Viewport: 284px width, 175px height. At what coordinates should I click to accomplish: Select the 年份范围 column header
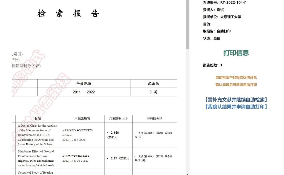(83, 84)
